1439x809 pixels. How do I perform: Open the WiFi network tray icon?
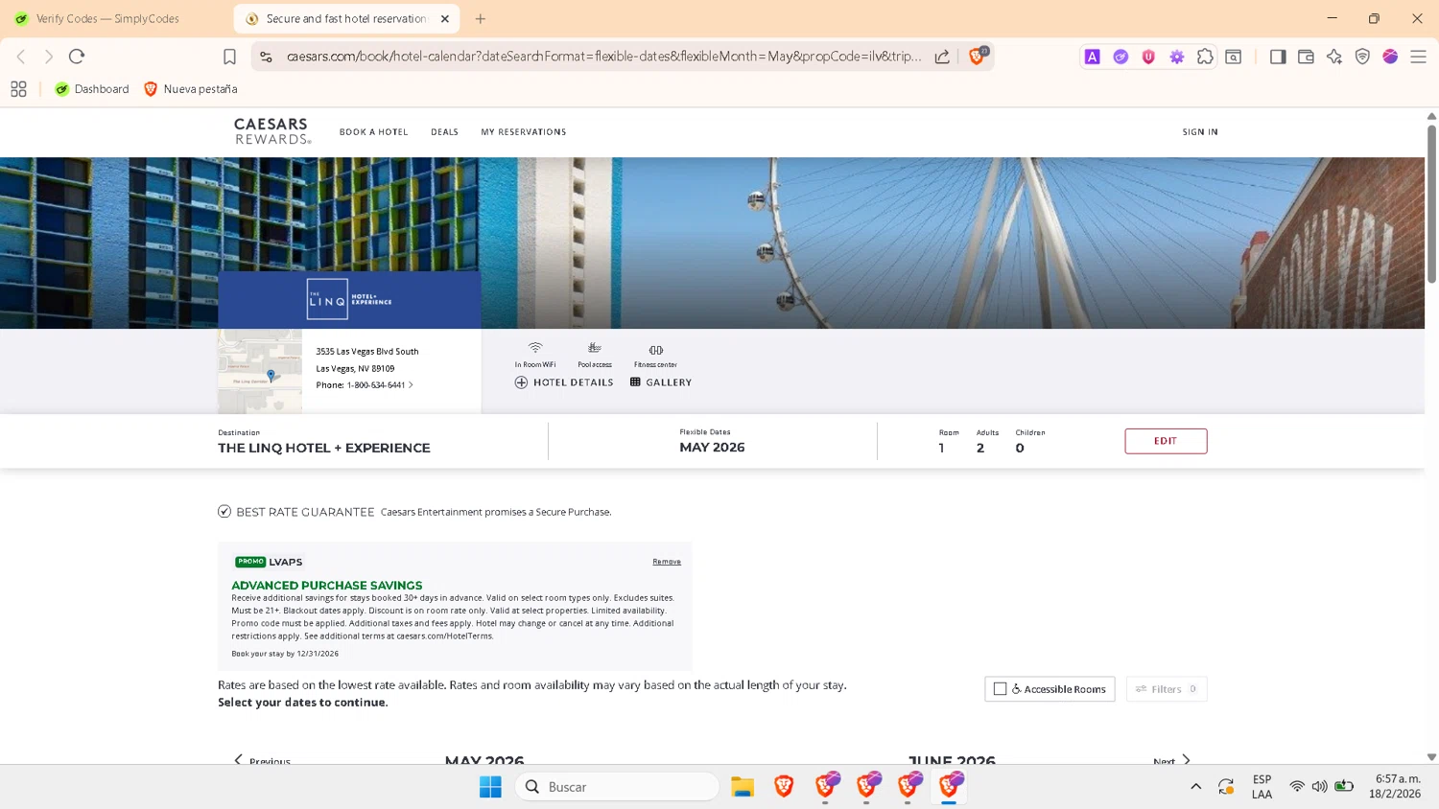tap(1297, 787)
